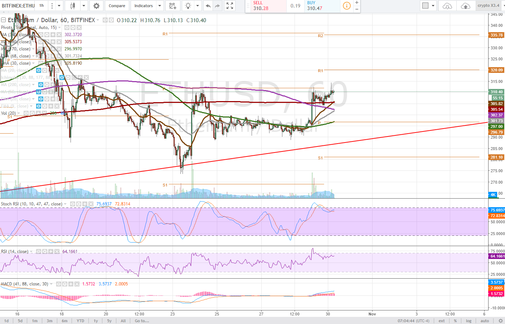The width and height of the screenshot is (505, 324).
Task: Save the chart layout via cloud upload
Action: 465,6
